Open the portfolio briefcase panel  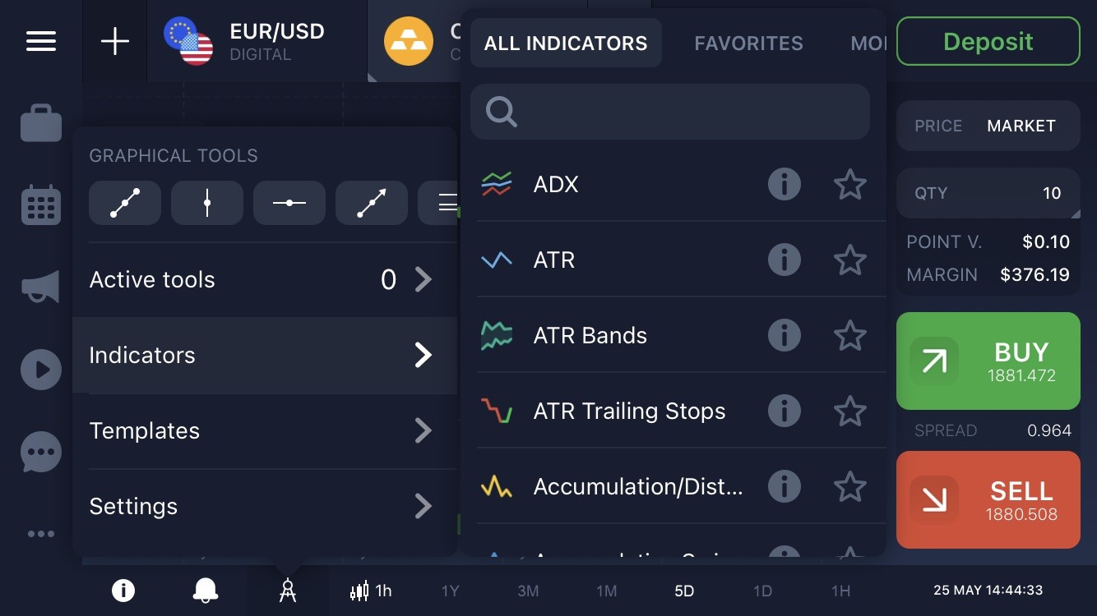click(x=40, y=122)
